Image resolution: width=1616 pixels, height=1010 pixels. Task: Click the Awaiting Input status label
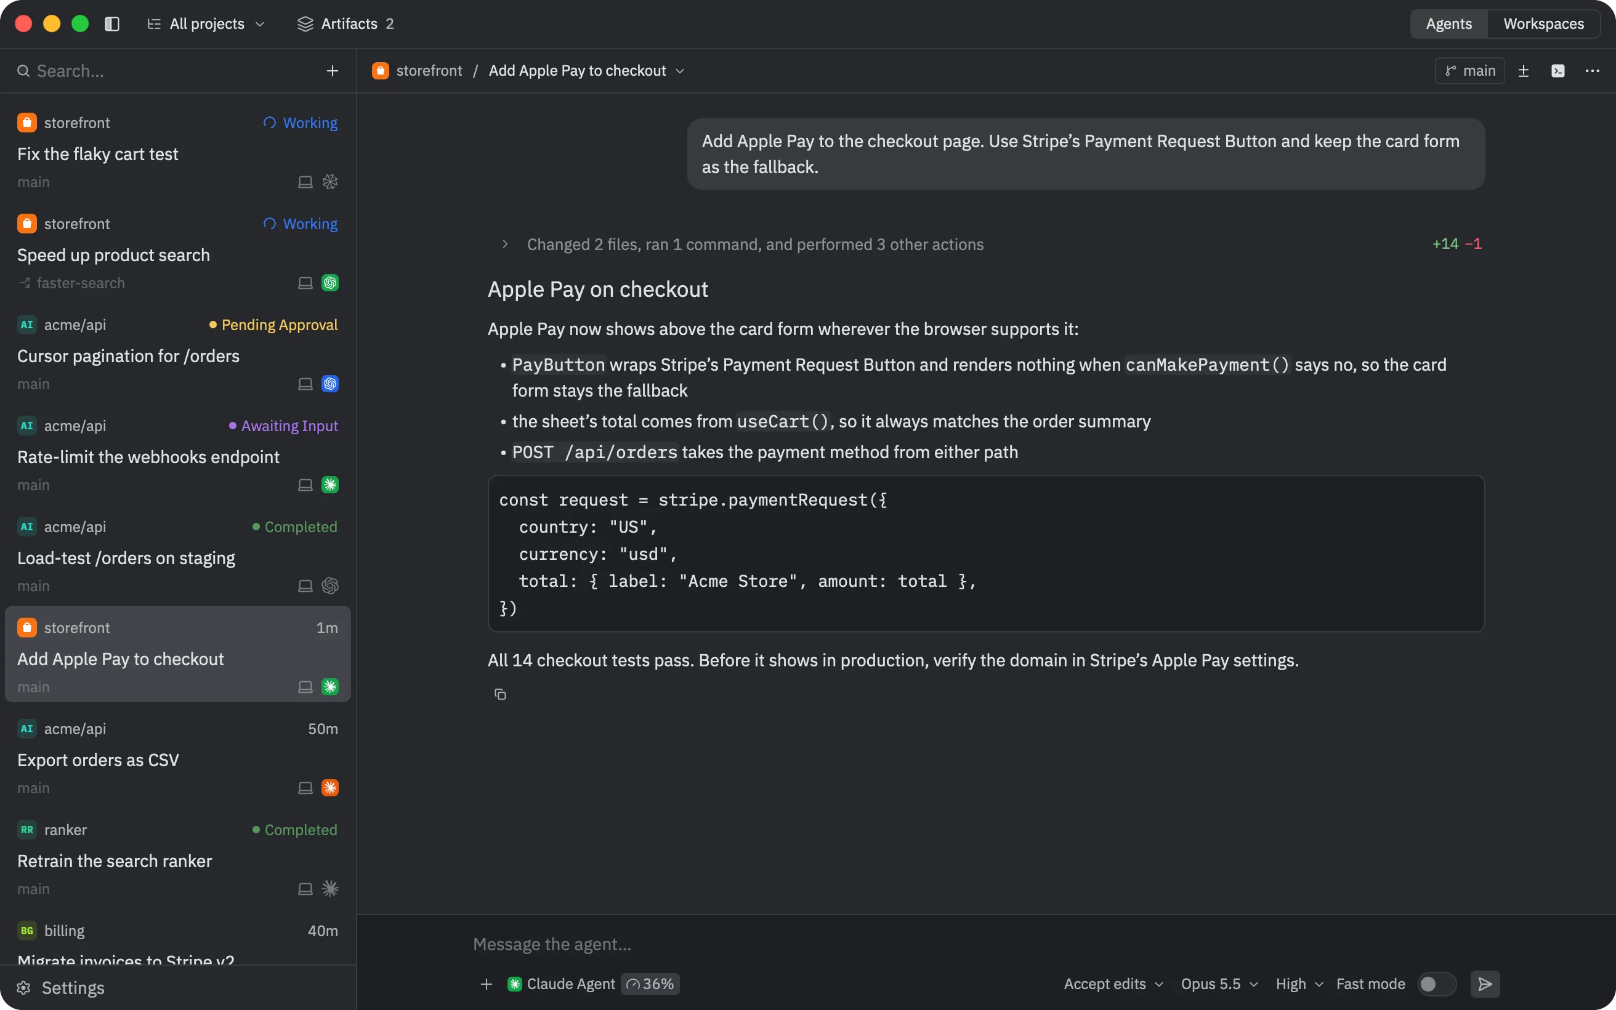tap(283, 426)
